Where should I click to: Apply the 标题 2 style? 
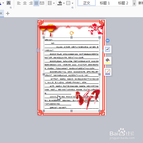pyautogui.click(x=123, y=3)
